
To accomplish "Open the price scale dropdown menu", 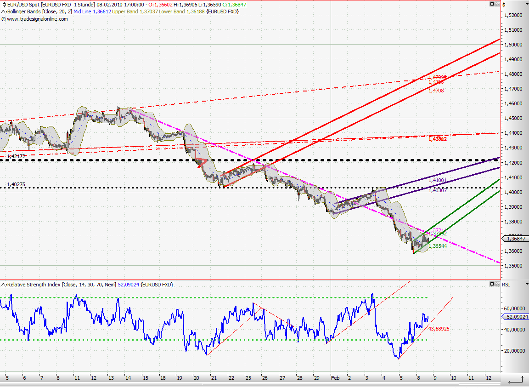I will [x=527, y=4].
